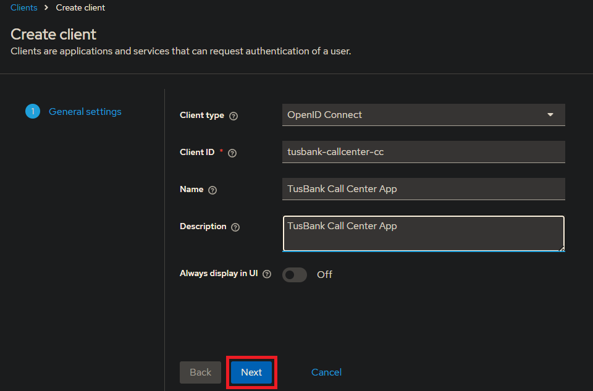Click the Off label next to the switch
This screenshot has width=593, height=391.
point(324,274)
